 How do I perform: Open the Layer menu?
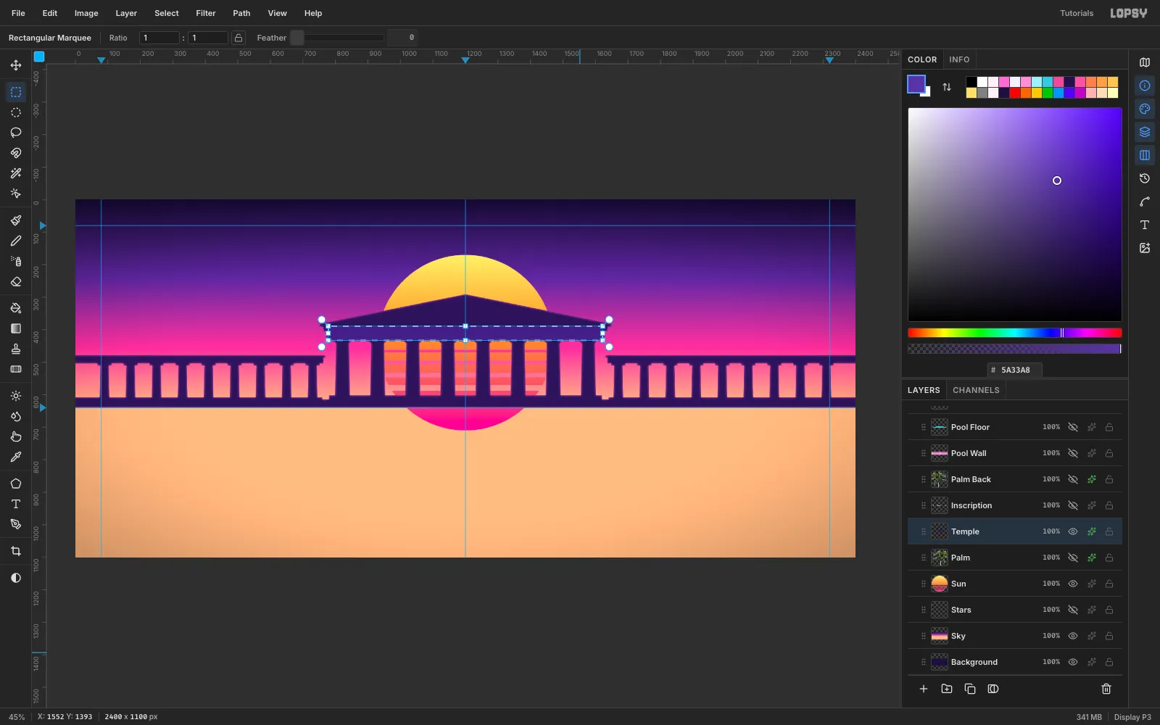pos(126,13)
